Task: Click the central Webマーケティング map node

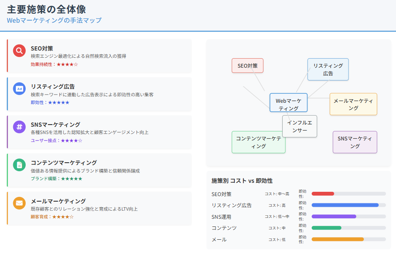Action: coord(289,103)
